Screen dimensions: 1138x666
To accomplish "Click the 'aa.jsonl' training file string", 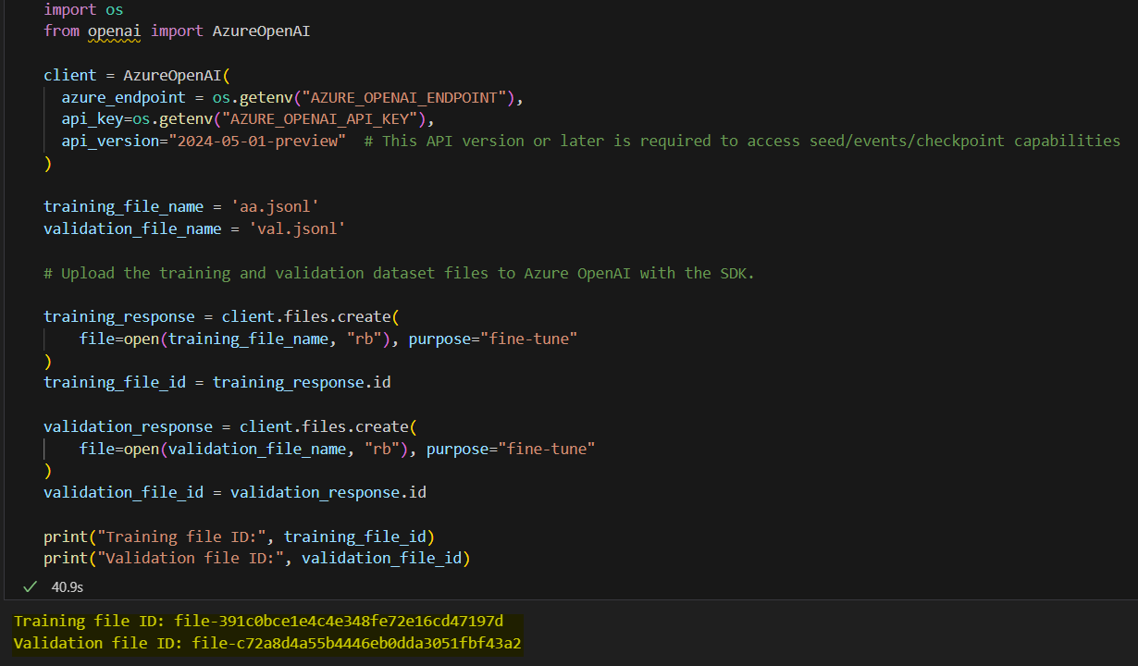I will pos(275,207).
